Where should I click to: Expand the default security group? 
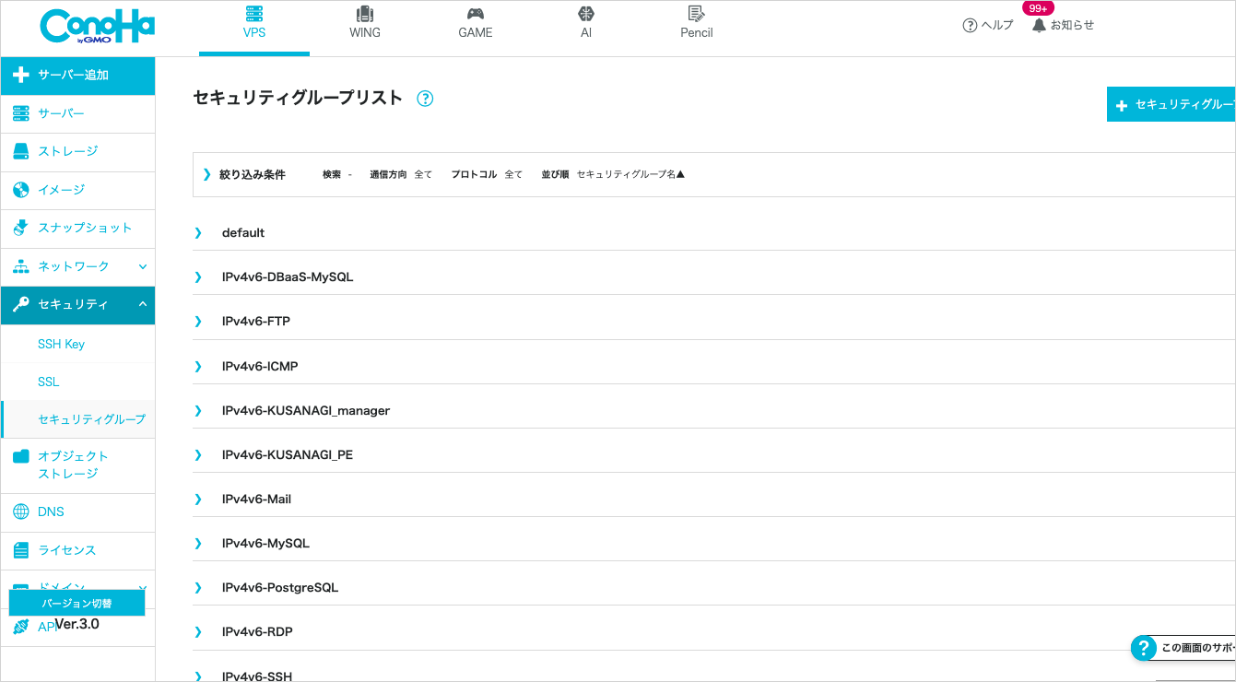pyautogui.click(x=198, y=232)
